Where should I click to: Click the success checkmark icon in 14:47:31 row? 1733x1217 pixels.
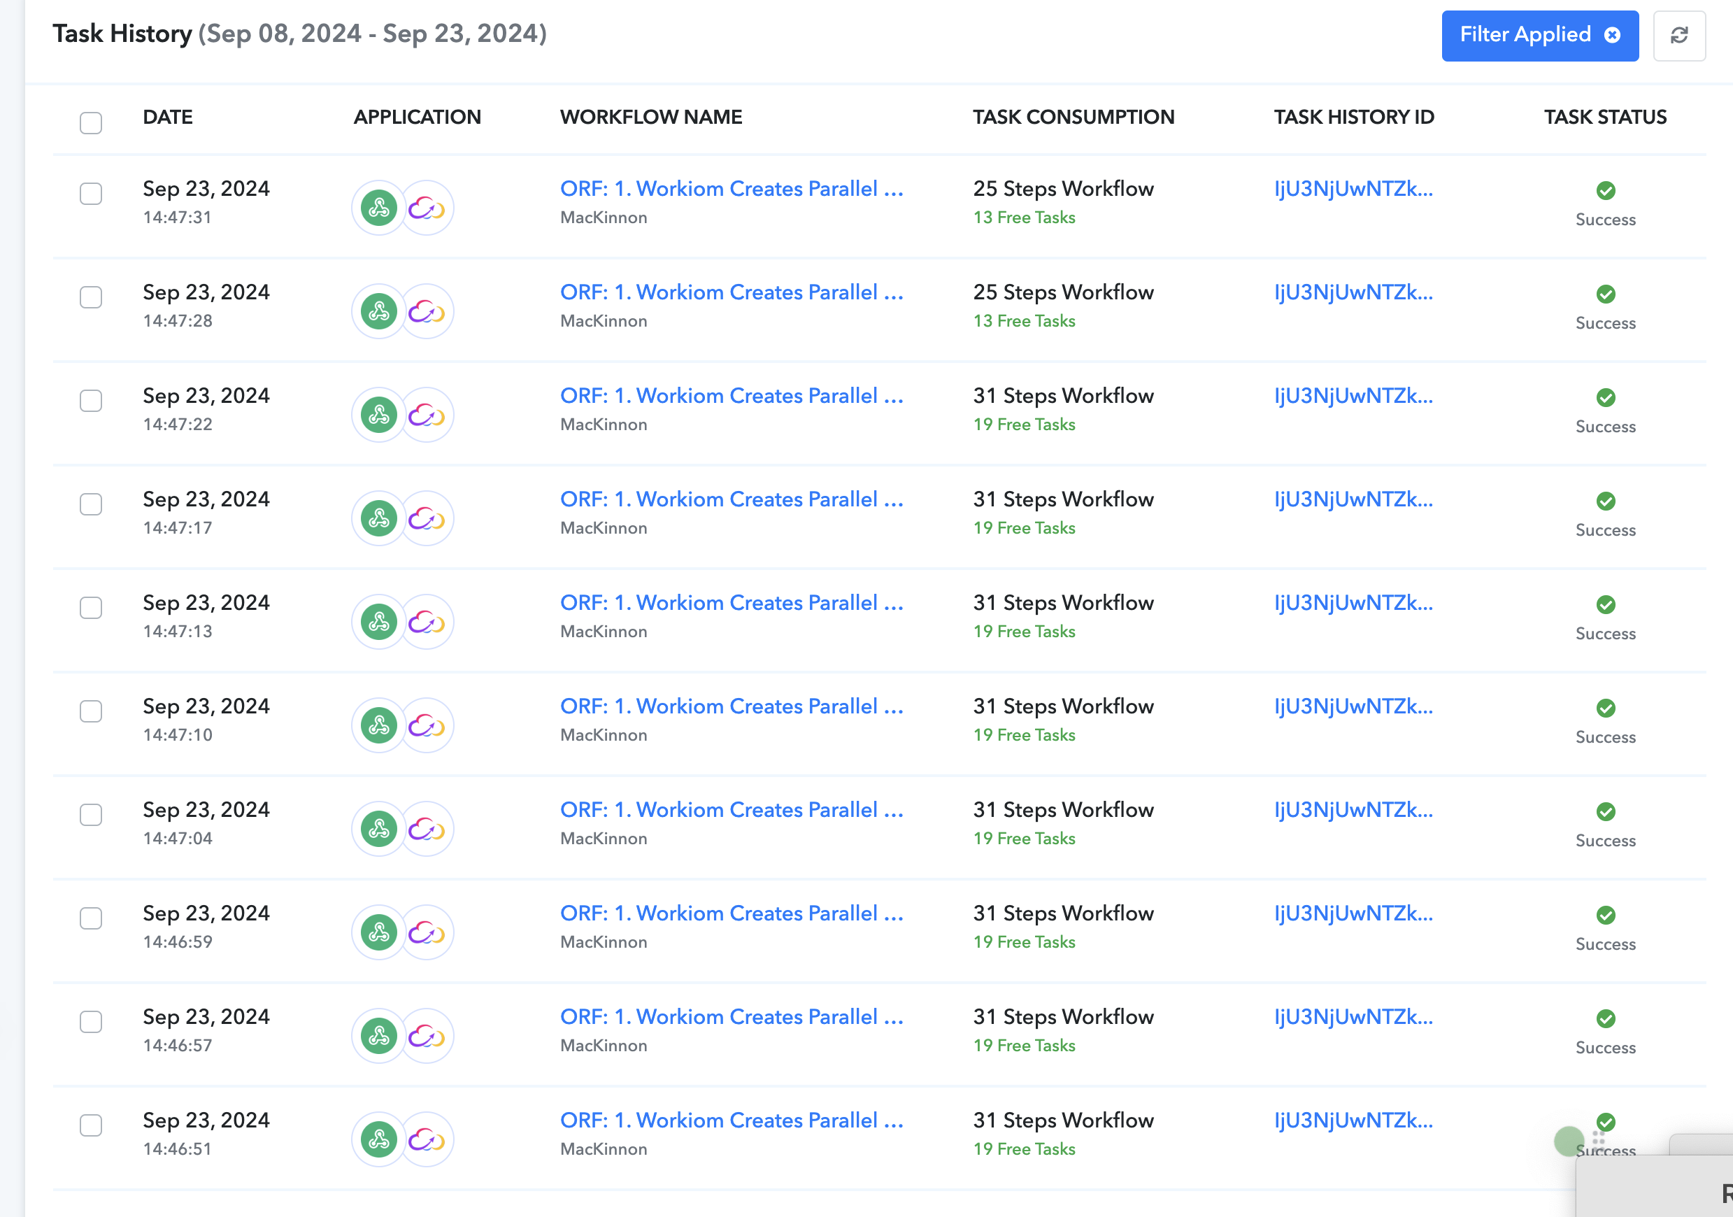coord(1606,190)
